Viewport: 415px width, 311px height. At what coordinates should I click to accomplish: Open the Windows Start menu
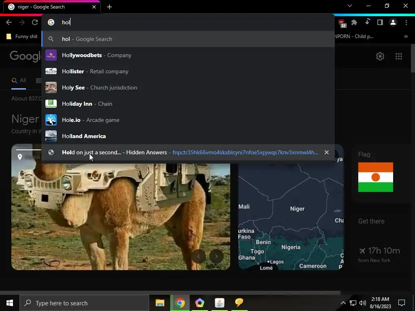[x=10, y=303]
